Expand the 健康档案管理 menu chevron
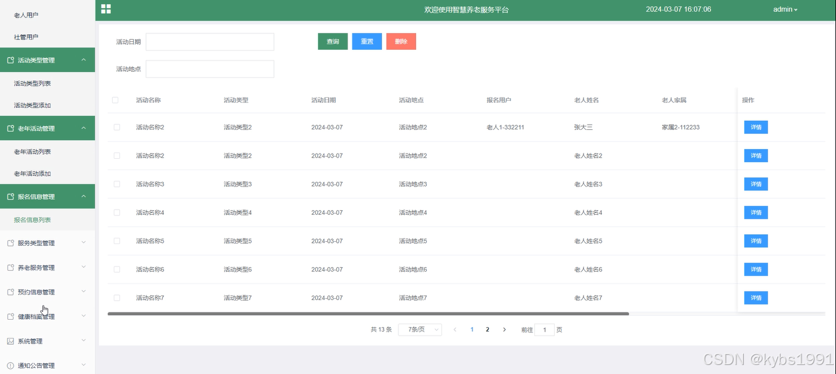 coord(84,316)
